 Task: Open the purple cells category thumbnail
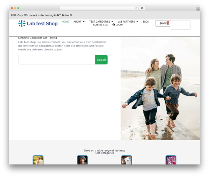[171, 160]
